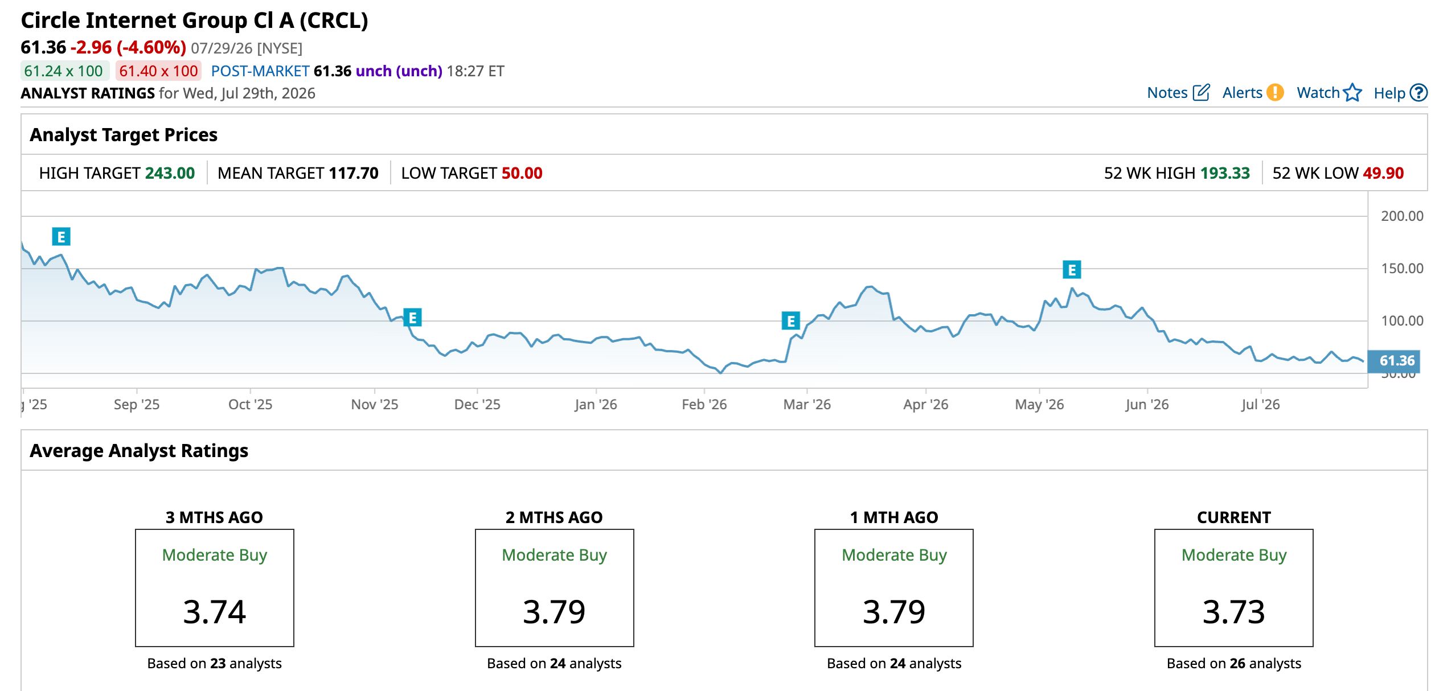
Task: Click the late February 2026 earnings E marker
Action: click(x=791, y=321)
